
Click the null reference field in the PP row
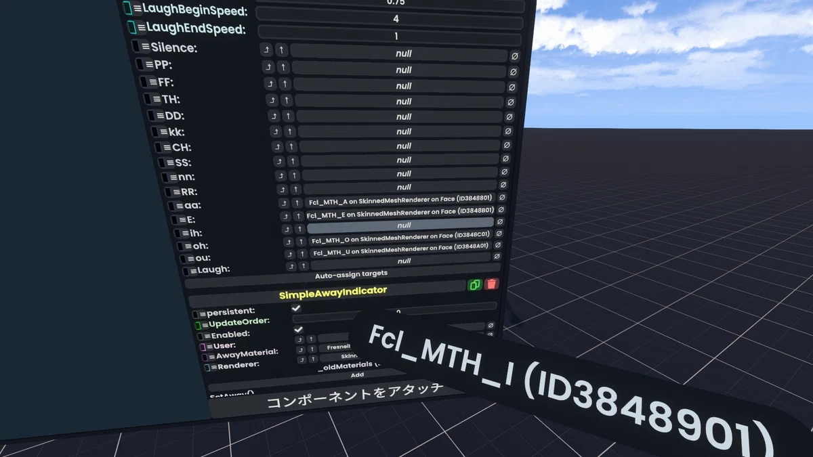click(x=399, y=70)
